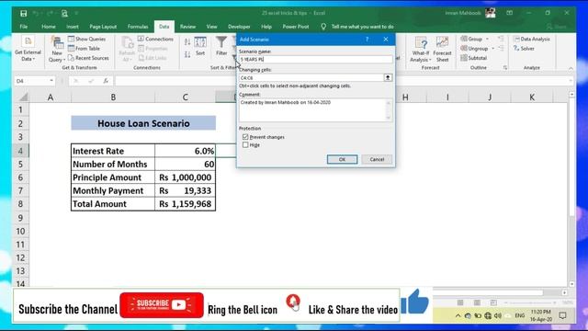Select the cell containing 60 months
Viewport: 588px width, 331px height.
tap(186, 164)
